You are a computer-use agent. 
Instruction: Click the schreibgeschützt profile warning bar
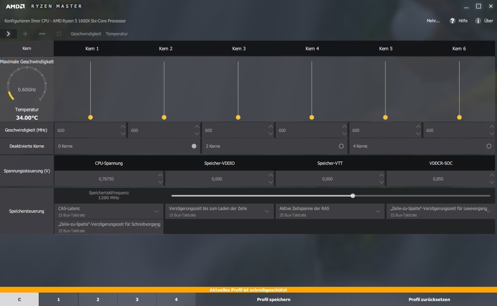(248, 290)
